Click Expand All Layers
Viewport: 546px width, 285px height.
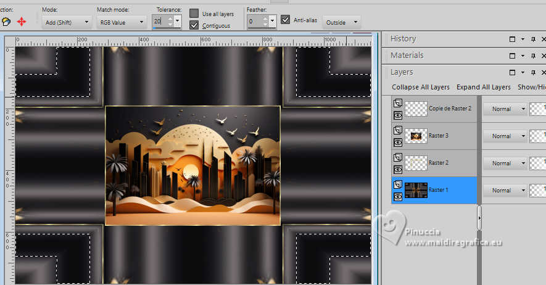(484, 87)
